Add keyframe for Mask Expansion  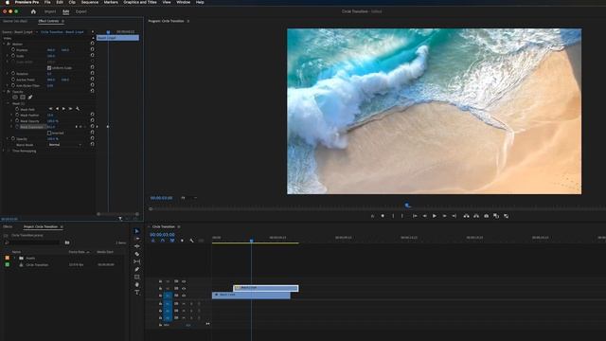[x=80, y=126]
